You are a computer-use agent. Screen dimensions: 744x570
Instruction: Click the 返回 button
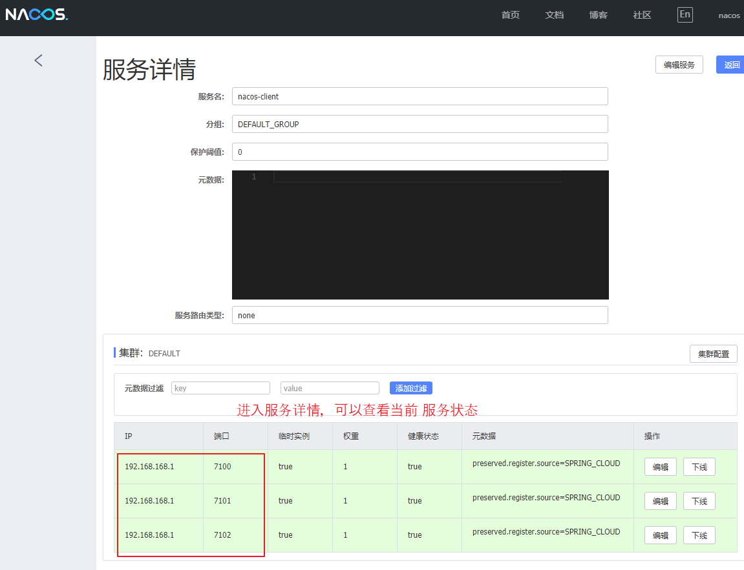coord(730,65)
